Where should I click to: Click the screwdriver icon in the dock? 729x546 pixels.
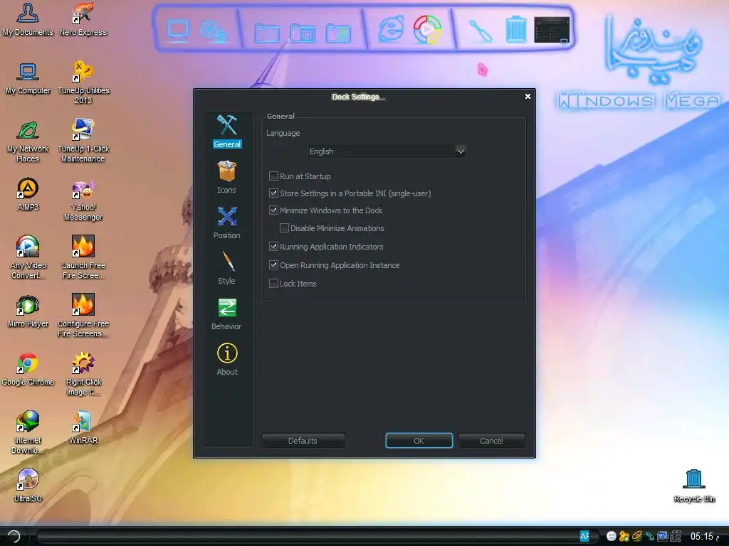(x=481, y=31)
